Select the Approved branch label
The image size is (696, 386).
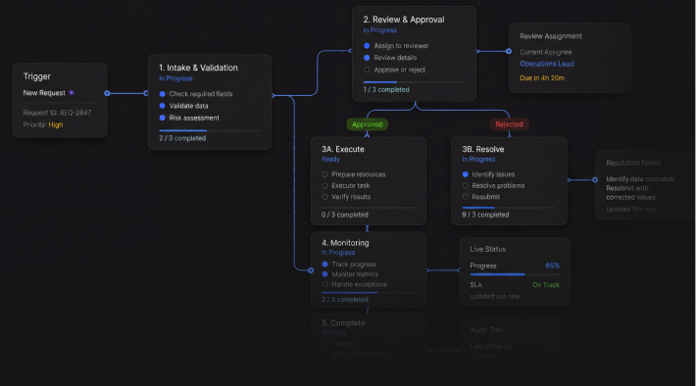tap(367, 124)
